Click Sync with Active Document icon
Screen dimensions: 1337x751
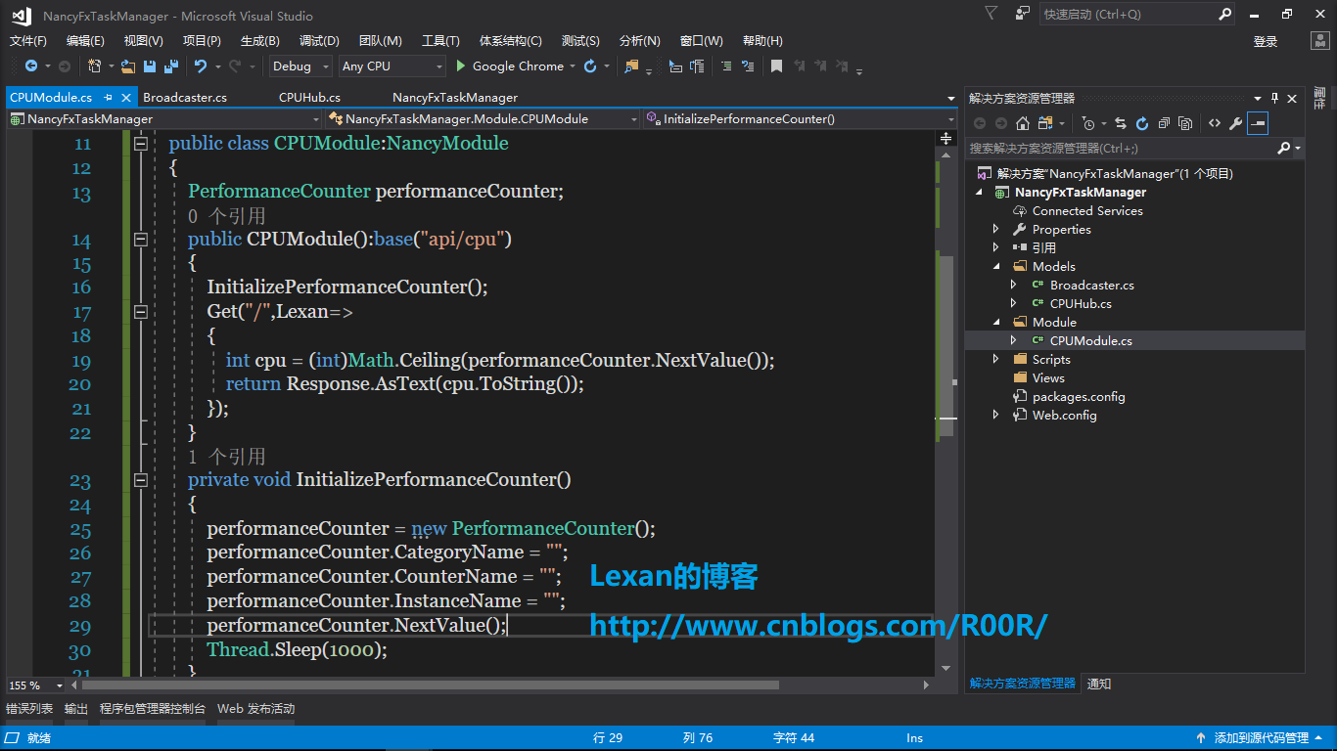(x=1121, y=123)
